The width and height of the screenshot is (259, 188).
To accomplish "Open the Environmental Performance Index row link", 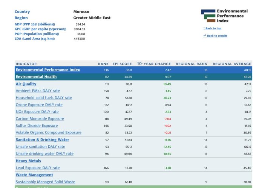I will [x=48, y=70].
